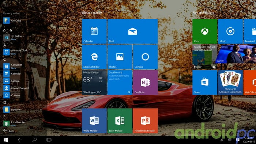The height and width of the screenshot is (144, 256).
Task: Open the Movies & TV tile
Action: pos(250,31)
